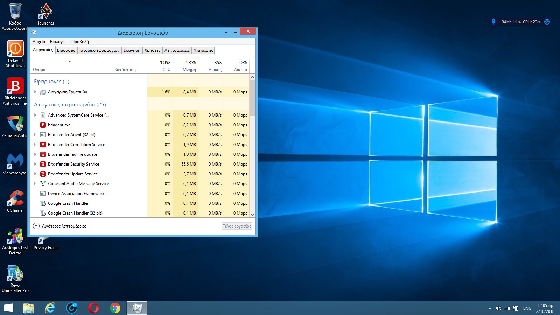
Task: Launch Google Chrome from the taskbar
Action: click(x=115, y=308)
